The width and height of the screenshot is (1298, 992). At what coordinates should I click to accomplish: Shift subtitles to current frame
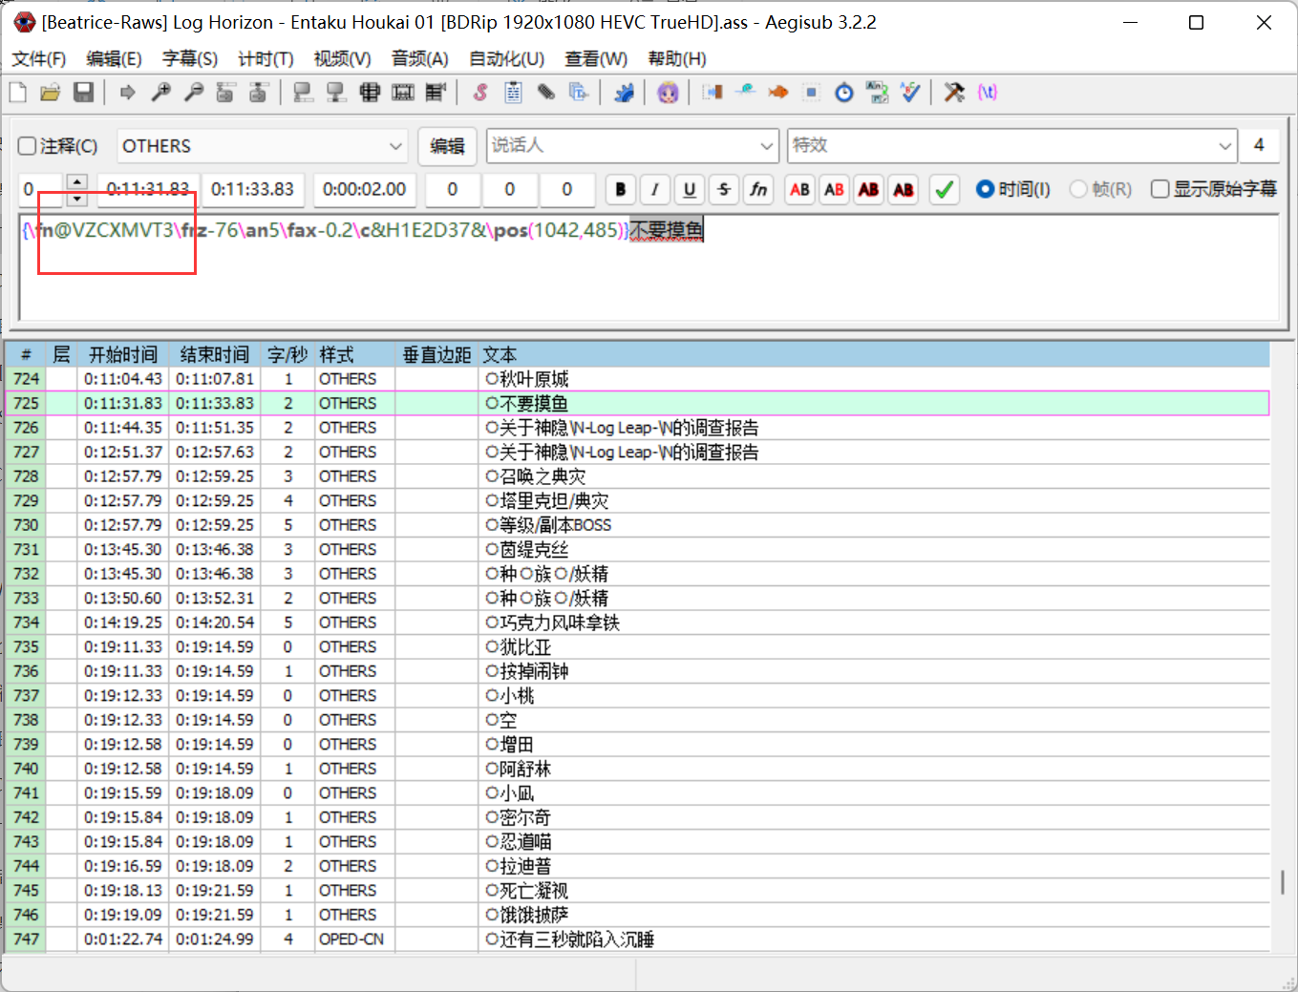point(436,93)
